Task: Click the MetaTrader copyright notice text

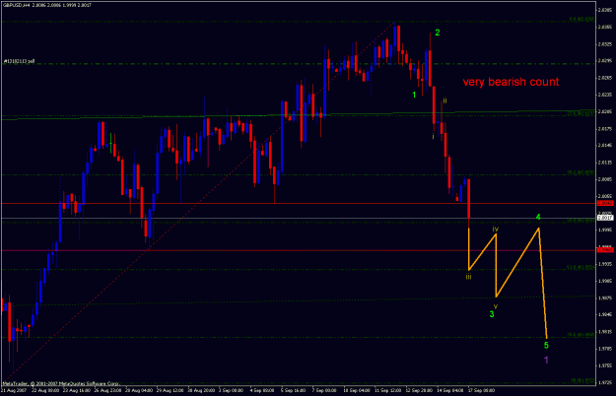Action: click(61, 383)
